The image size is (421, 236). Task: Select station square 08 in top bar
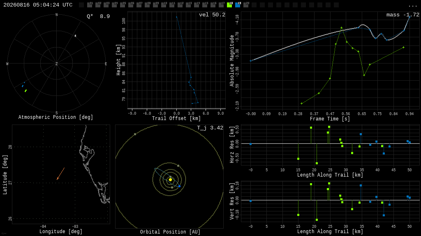pyautogui.click(x=147, y=5)
